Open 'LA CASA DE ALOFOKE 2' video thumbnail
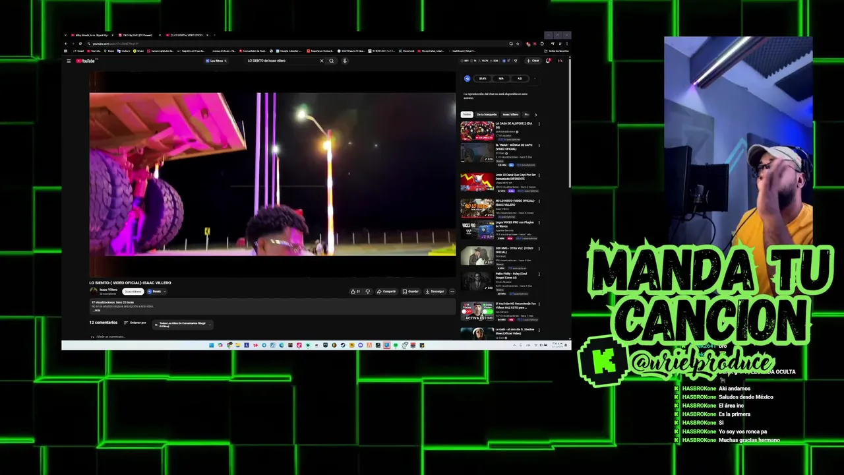The image size is (844, 475). 477,131
